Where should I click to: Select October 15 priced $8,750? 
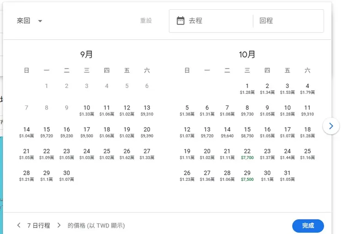(x=247, y=132)
